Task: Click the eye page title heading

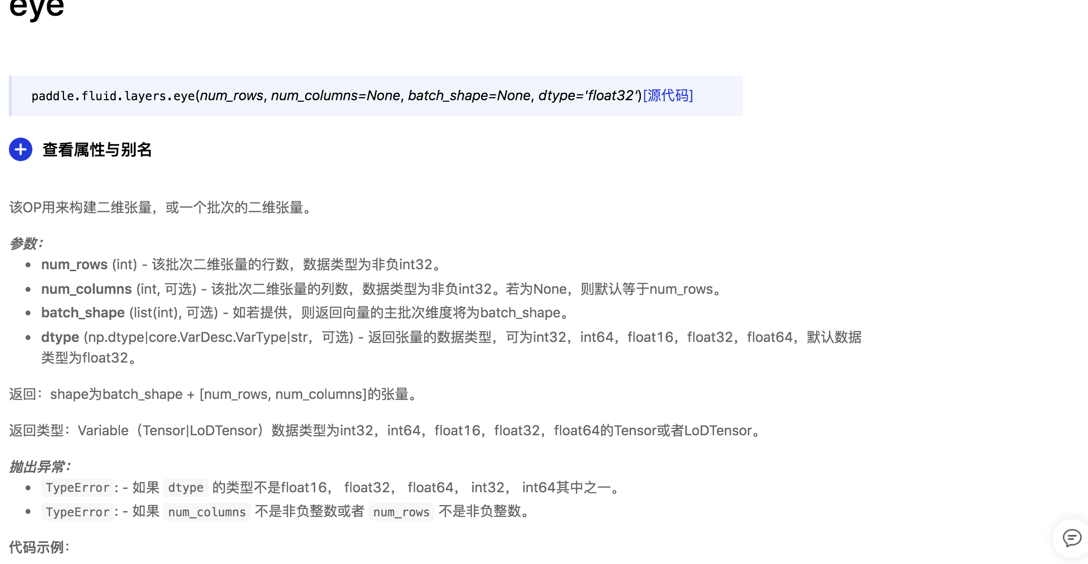Action: (36, 8)
